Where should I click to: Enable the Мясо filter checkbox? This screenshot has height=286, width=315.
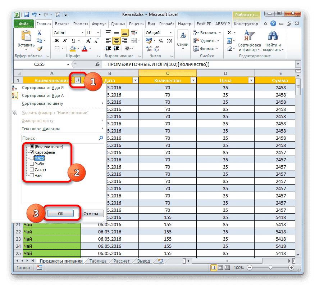coord(32,158)
